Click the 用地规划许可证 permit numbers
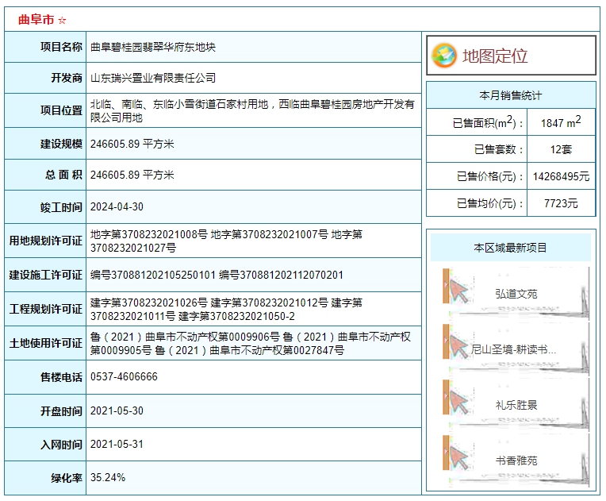606x501 pixels. click(x=227, y=241)
